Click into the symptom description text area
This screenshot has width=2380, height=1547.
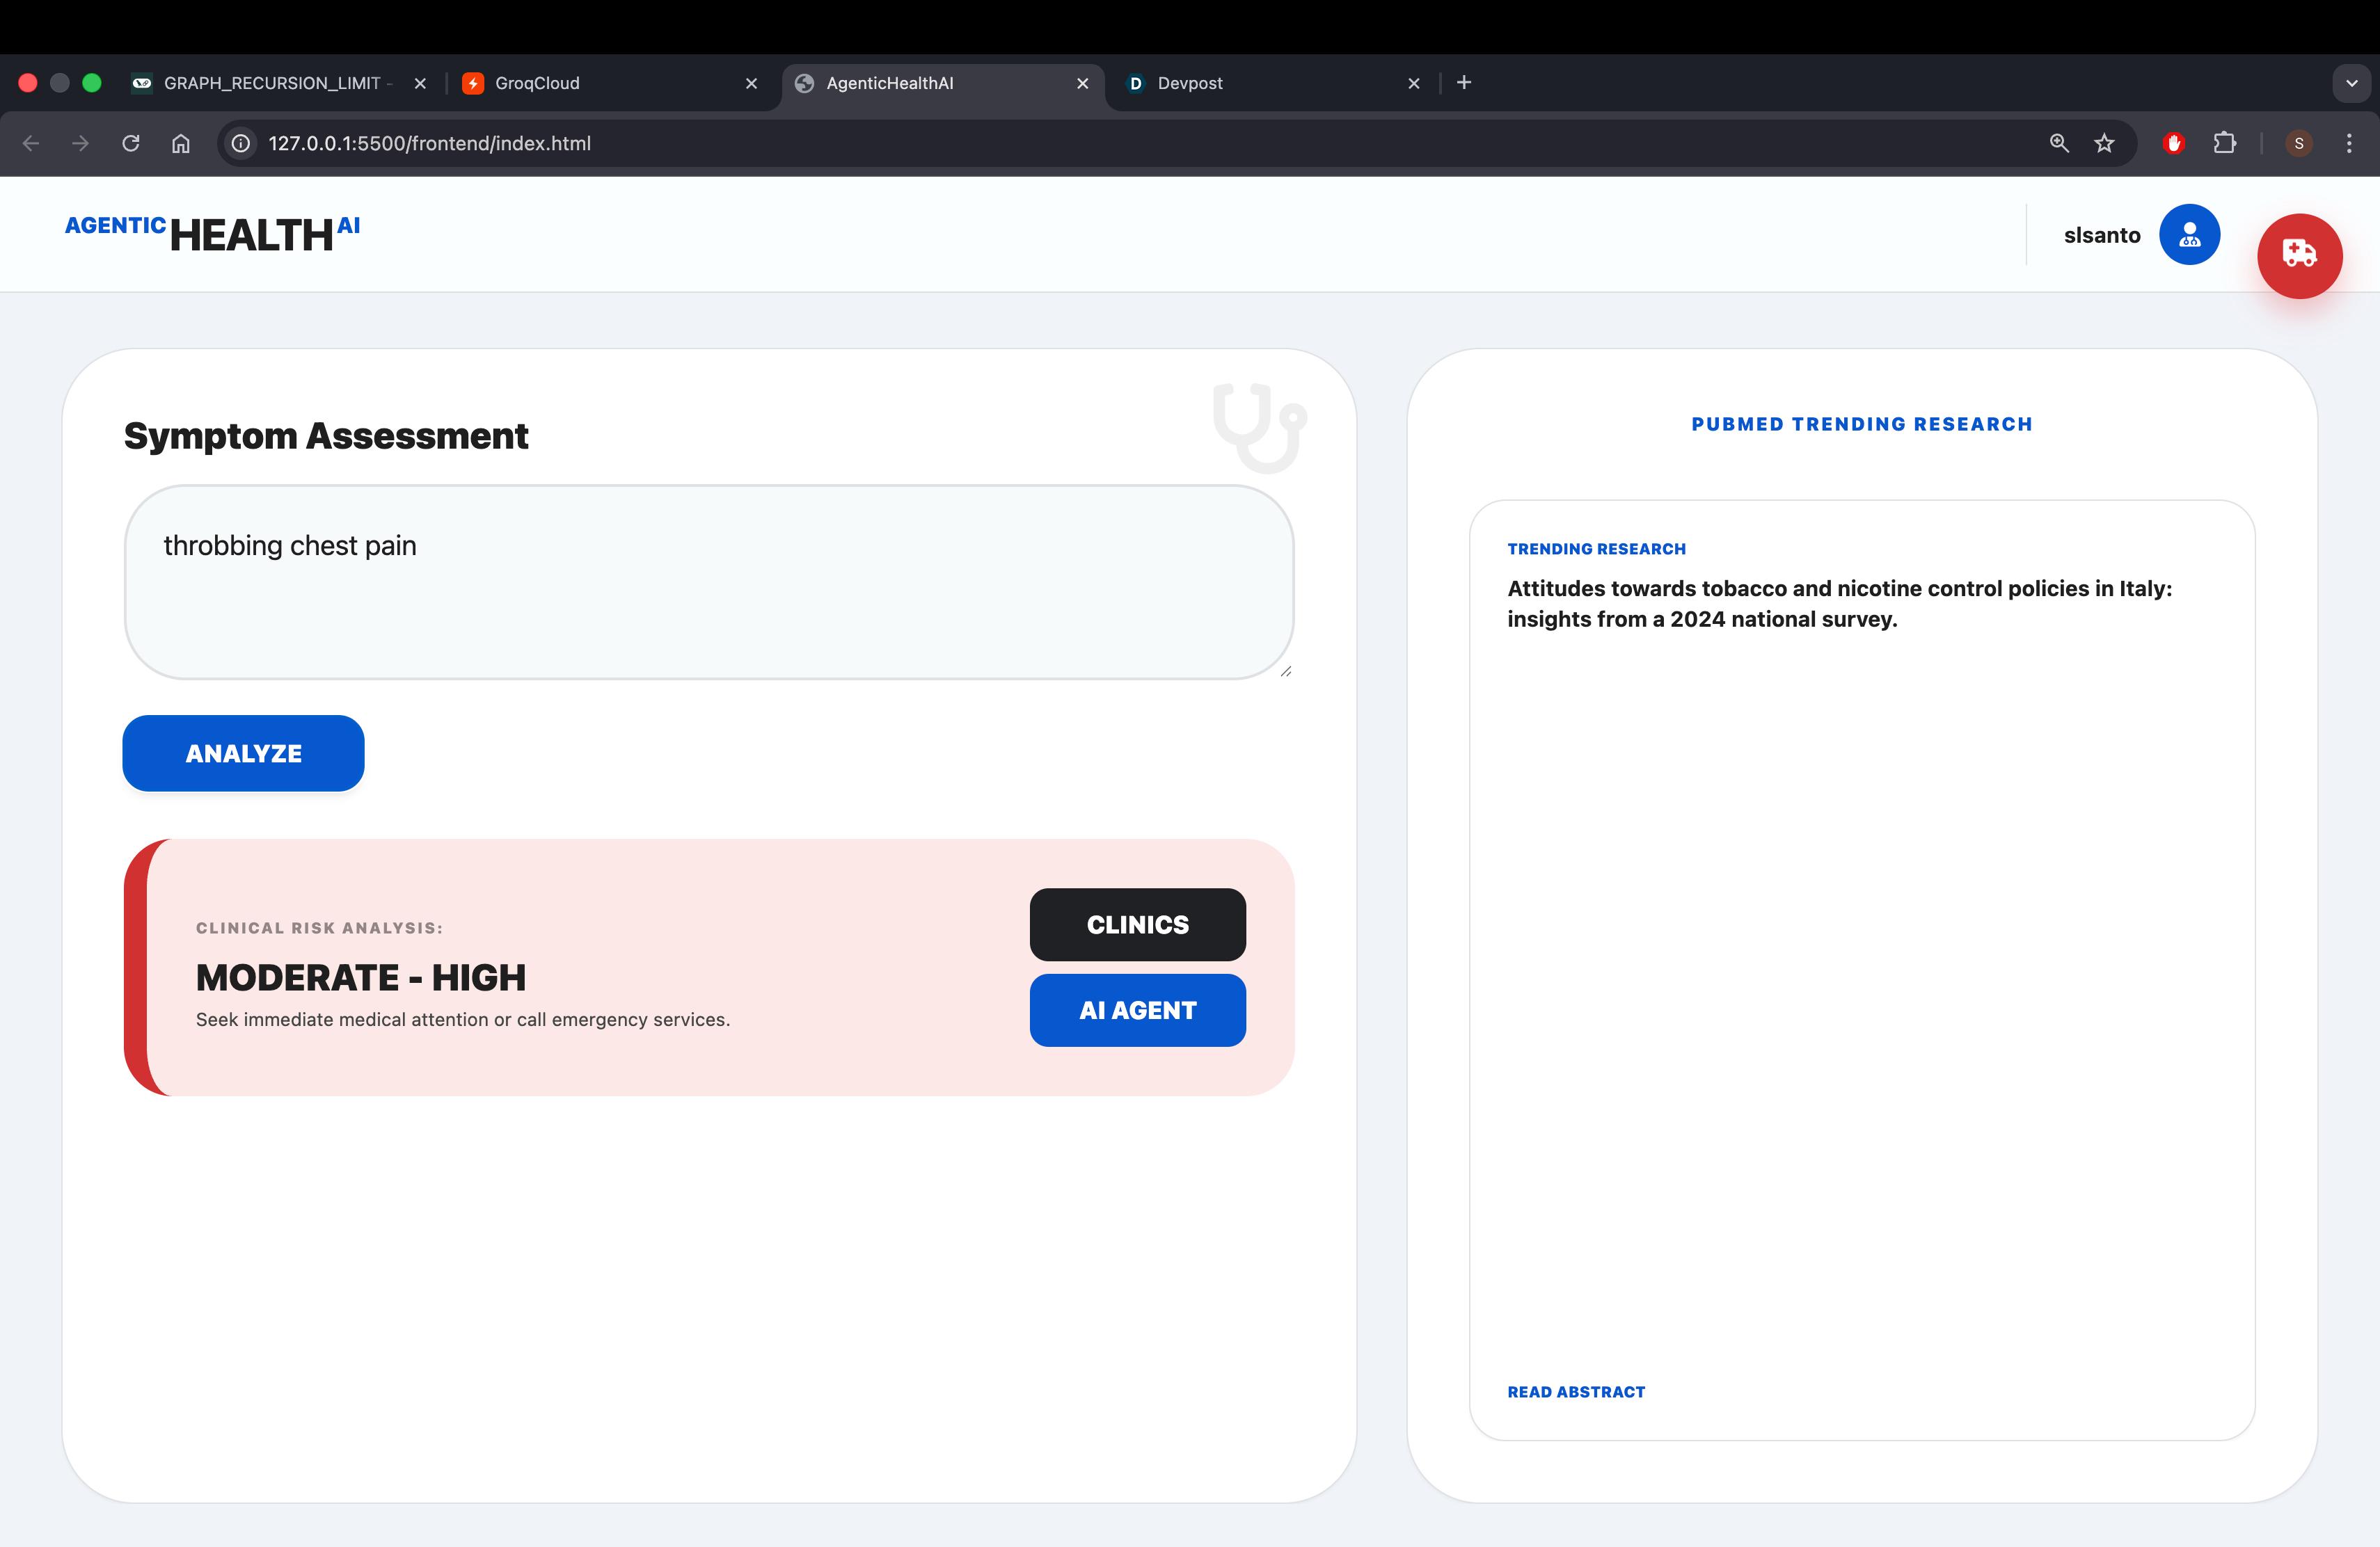[708, 583]
